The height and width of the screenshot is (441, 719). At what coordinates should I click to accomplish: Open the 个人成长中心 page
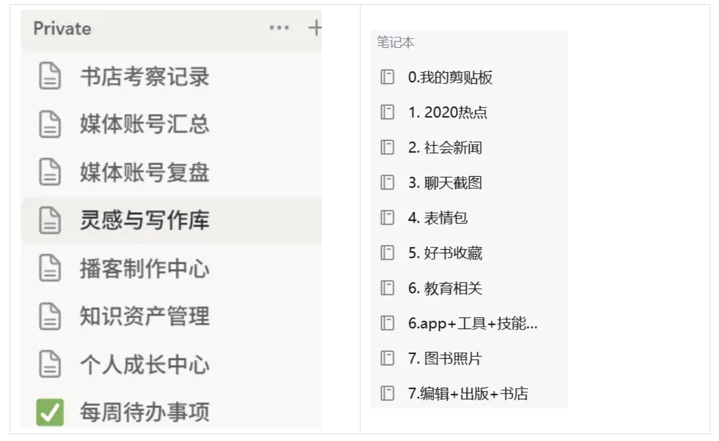(144, 364)
